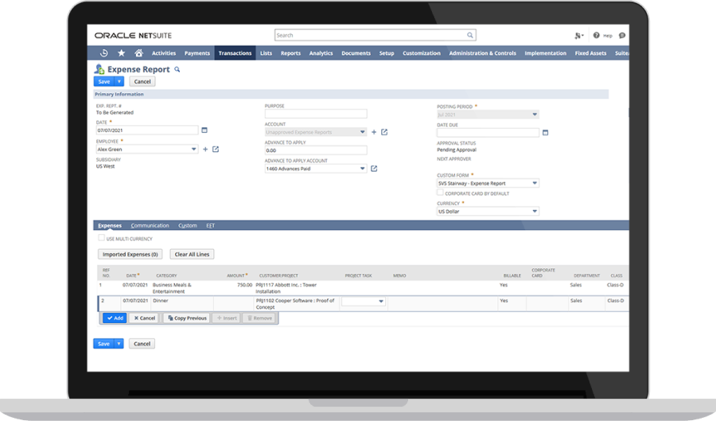Expand the Employee dropdown showing Alex Green
The width and height of the screenshot is (716, 421).
click(x=193, y=150)
